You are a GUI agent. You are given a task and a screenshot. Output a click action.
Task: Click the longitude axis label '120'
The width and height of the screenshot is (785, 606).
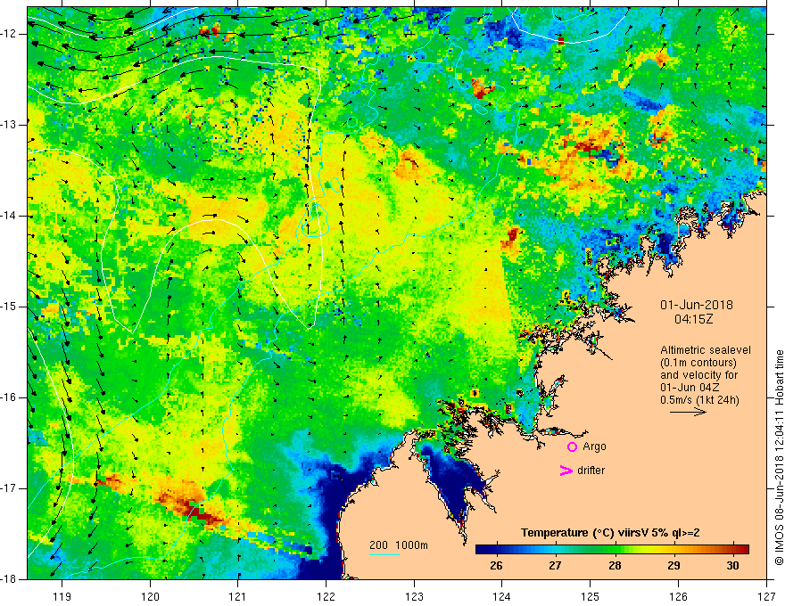150,596
